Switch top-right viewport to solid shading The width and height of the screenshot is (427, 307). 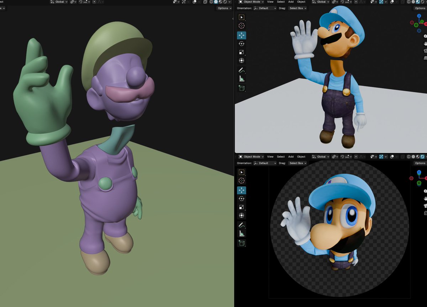pos(413,2)
